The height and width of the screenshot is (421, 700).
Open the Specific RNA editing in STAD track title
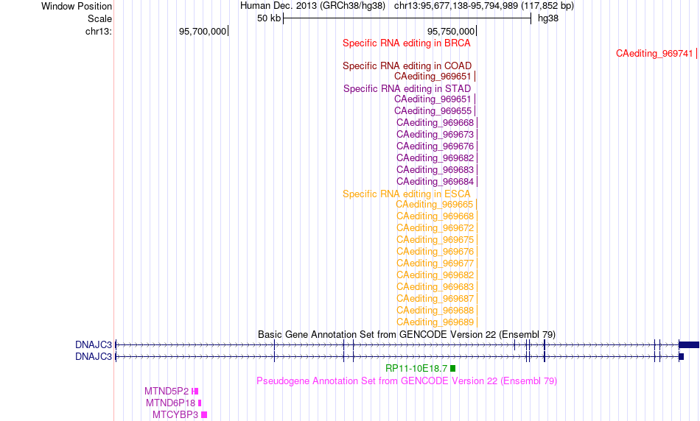click(407, 88)
